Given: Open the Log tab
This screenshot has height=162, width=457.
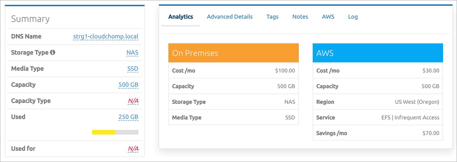Looking at the screenshot, I should click(353, 17).
